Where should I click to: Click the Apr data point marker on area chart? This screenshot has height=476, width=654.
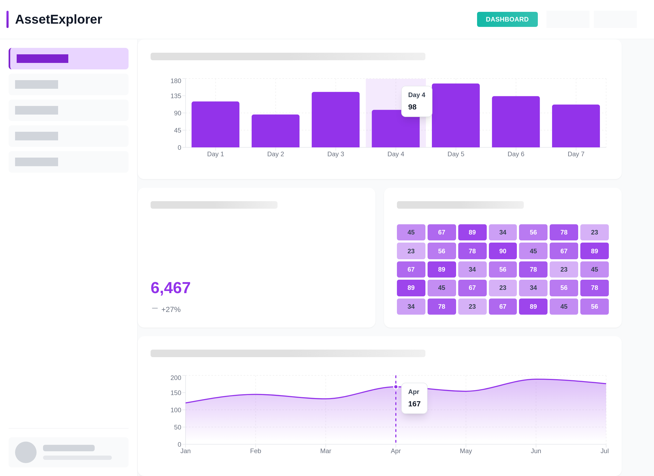click(396, 387)
